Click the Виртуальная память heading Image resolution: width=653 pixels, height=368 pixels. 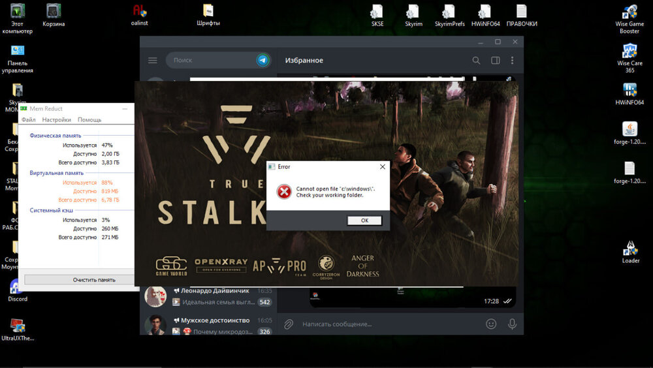[56, 173]
